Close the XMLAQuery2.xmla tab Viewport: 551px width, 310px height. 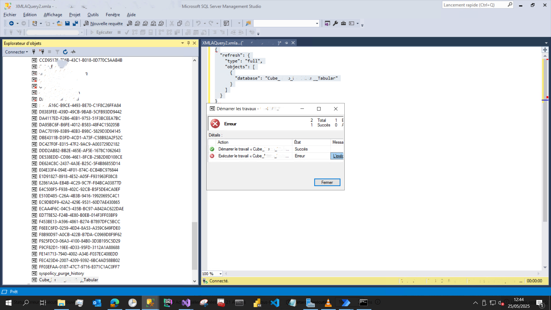click(293, 43)
